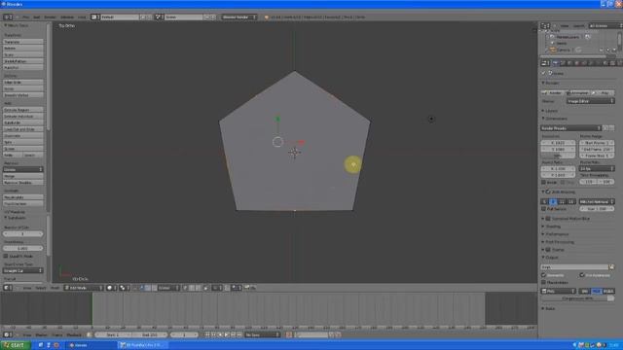Click the resolution percentage slider
Image resolution: width=623 pixels, height=350 pixels.
click(558, 156)
